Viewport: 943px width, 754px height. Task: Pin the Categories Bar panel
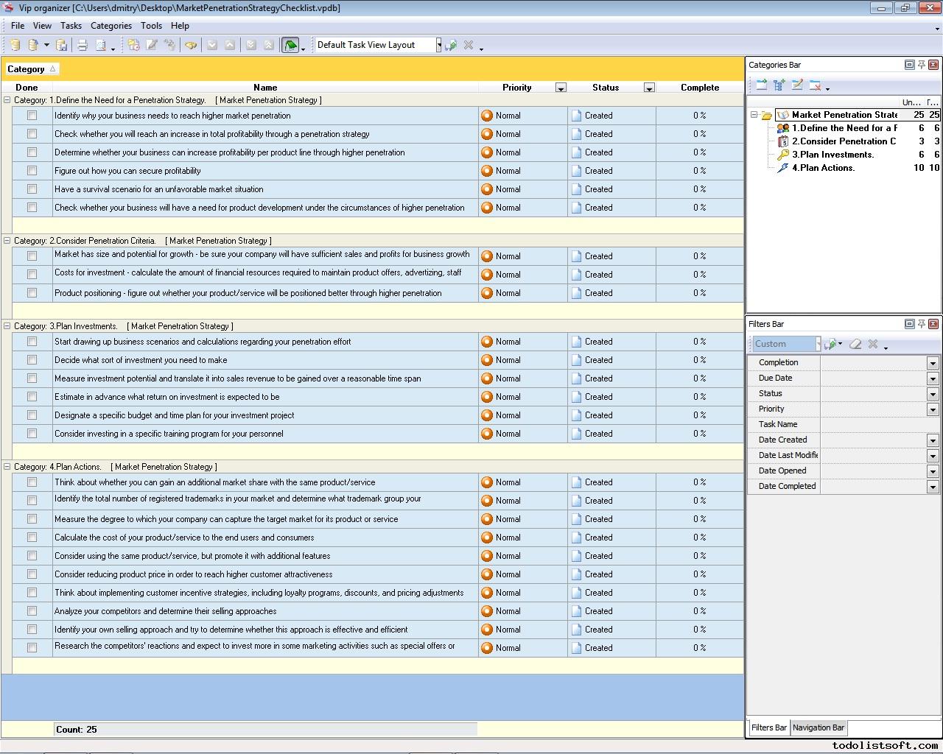tap(921, 65)
